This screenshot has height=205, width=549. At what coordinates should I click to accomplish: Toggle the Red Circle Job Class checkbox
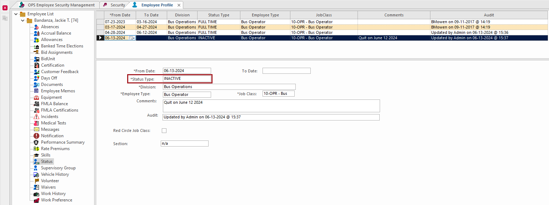pyautogui.click(x=164, y=131)
